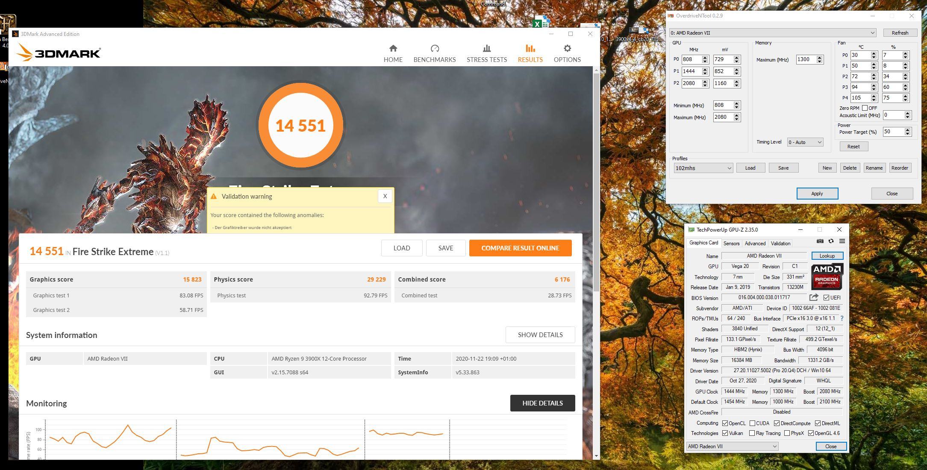This screenshot has width=927, height=470.
Task: Click the PCIe bus interface question mark
Action: tap(842, 318)
